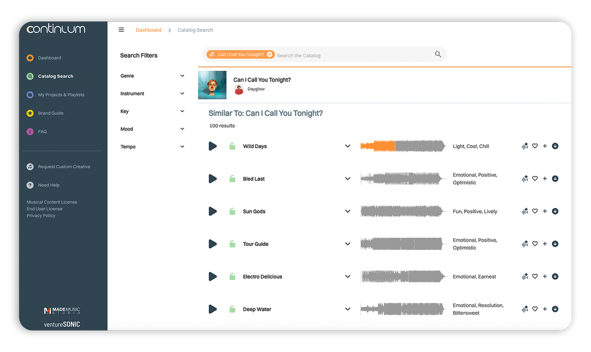The width and height of the screenshot is (591, 352).
Task: Open Dashboard in the sidebar
Action: click(x=50, y=58)
